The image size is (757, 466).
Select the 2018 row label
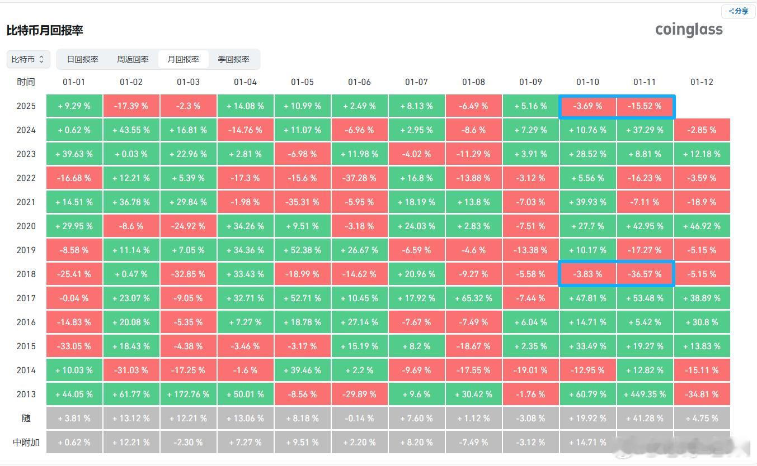point(26,274)
